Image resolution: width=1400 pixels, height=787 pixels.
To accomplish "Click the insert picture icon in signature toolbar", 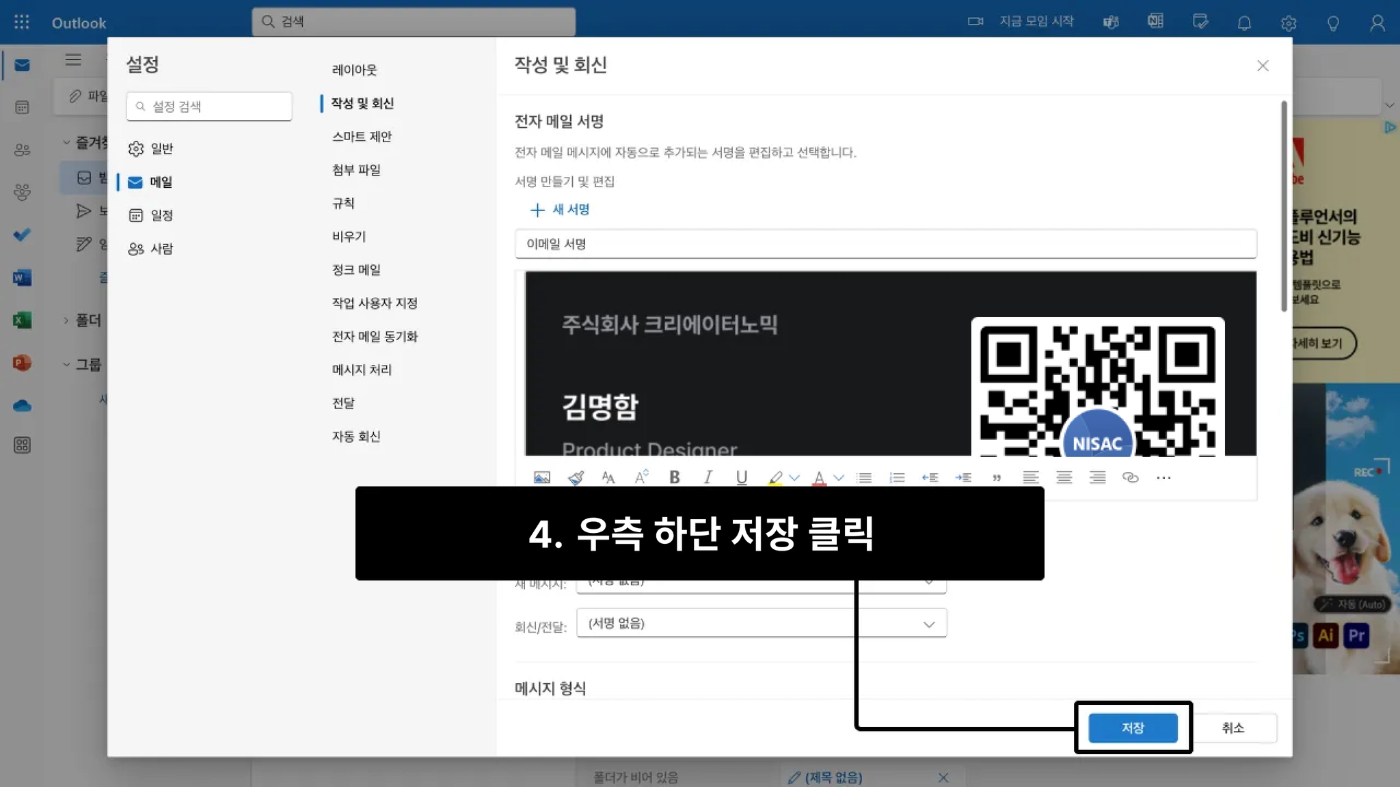I will 541,478.
